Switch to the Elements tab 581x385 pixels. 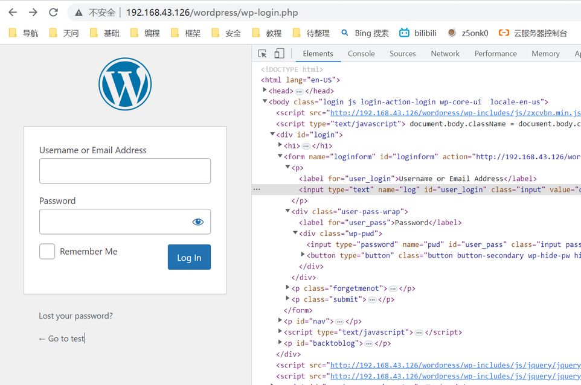click(318, 54)
